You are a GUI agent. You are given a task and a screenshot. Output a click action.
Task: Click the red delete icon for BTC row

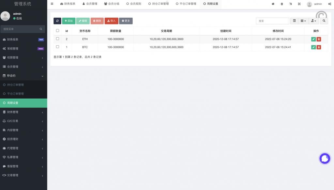click(319, 47)
